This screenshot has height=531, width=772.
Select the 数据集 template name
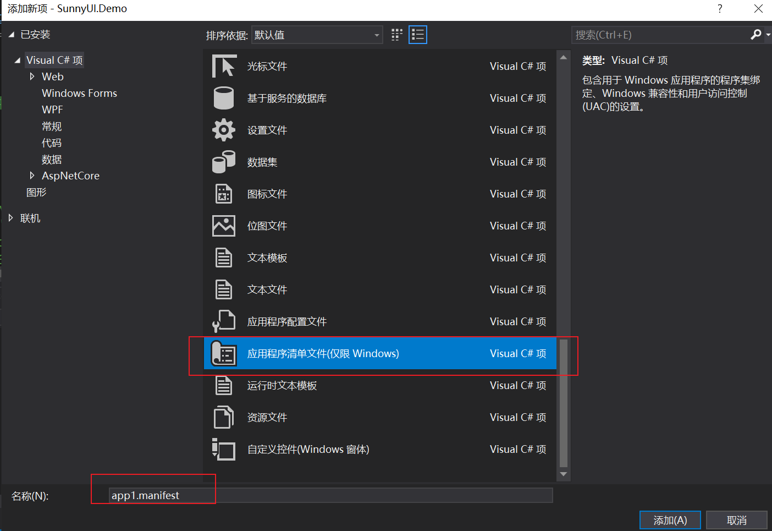[x=262, y=162]
